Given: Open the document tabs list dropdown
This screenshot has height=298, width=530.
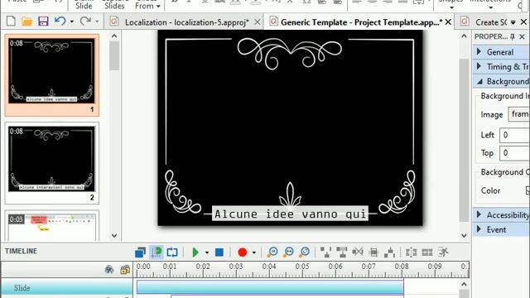Looking at the screenshot, I should tap(513, 22).
